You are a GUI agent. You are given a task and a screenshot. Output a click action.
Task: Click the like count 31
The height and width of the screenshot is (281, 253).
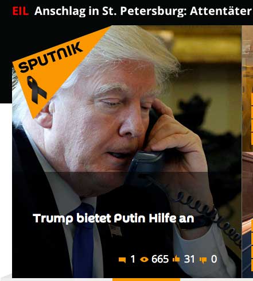189,259
